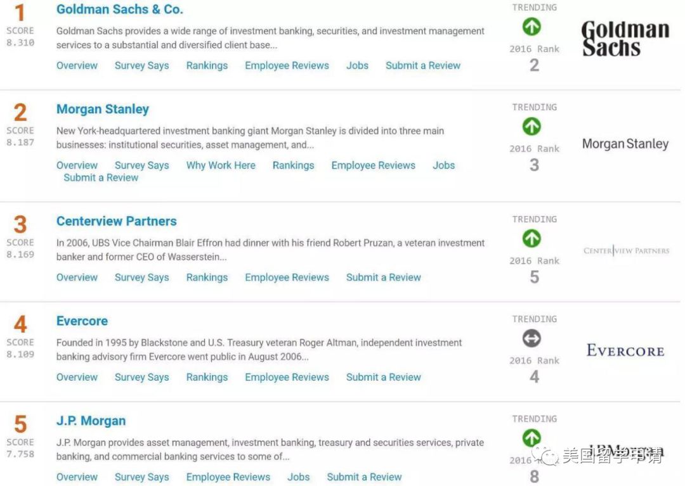View Rankings link for Goldman Sachs
Image resolution: width=685 pixels, height=486 pixels.
(207, 65)
